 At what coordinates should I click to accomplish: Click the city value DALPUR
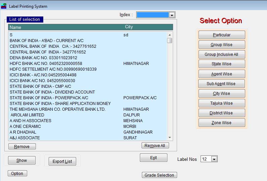point(131,115)
